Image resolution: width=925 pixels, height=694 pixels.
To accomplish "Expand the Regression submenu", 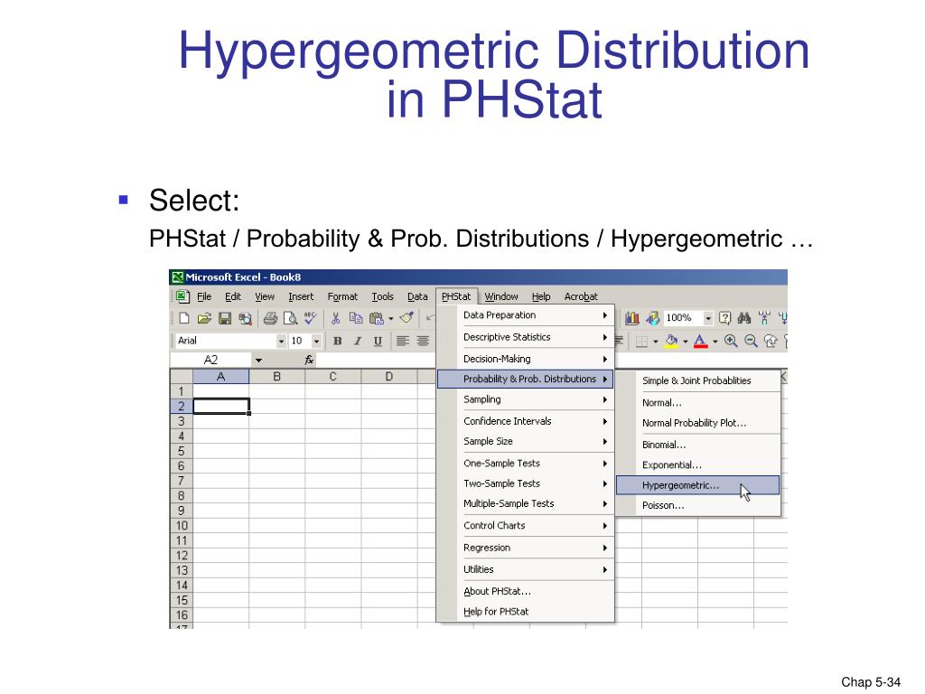I will (x=525, y=548).
